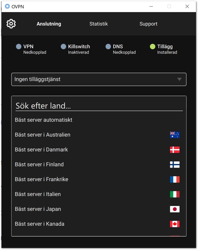Switch to the Anslutning tab
The width and height of the screenshot is (198, 250).
49,24
